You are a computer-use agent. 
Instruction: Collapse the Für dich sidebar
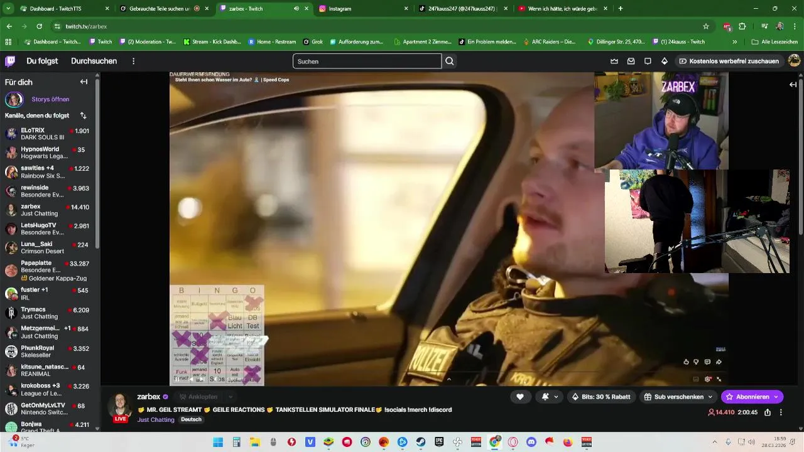84,82
